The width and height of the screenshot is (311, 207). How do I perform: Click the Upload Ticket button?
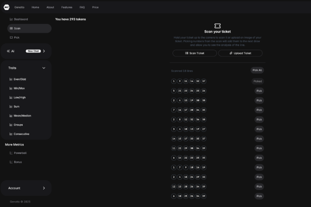tap(240, 53)
